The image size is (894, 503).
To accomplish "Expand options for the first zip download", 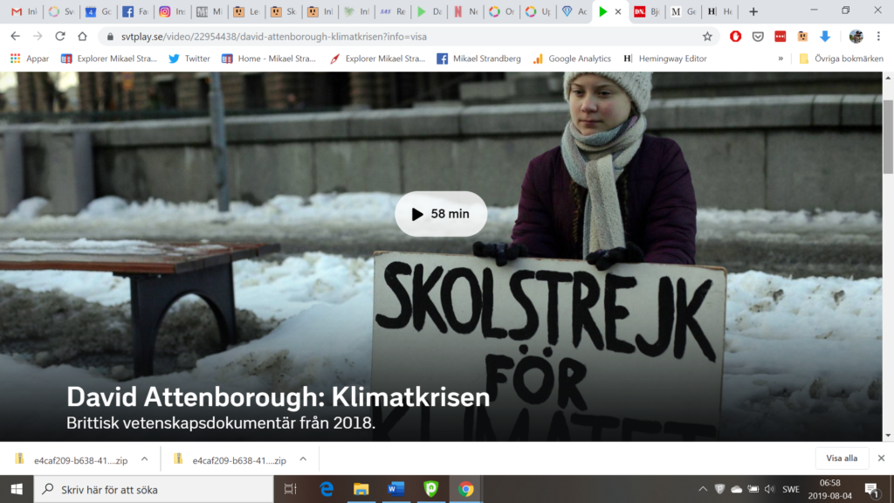I will pyautogui.click(x=145, y=458).
